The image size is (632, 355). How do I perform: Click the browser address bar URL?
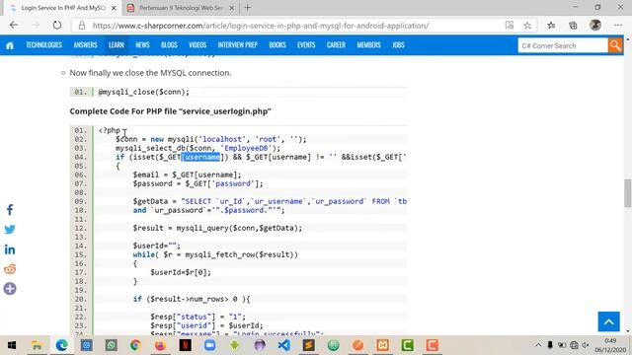coord(261,26)
